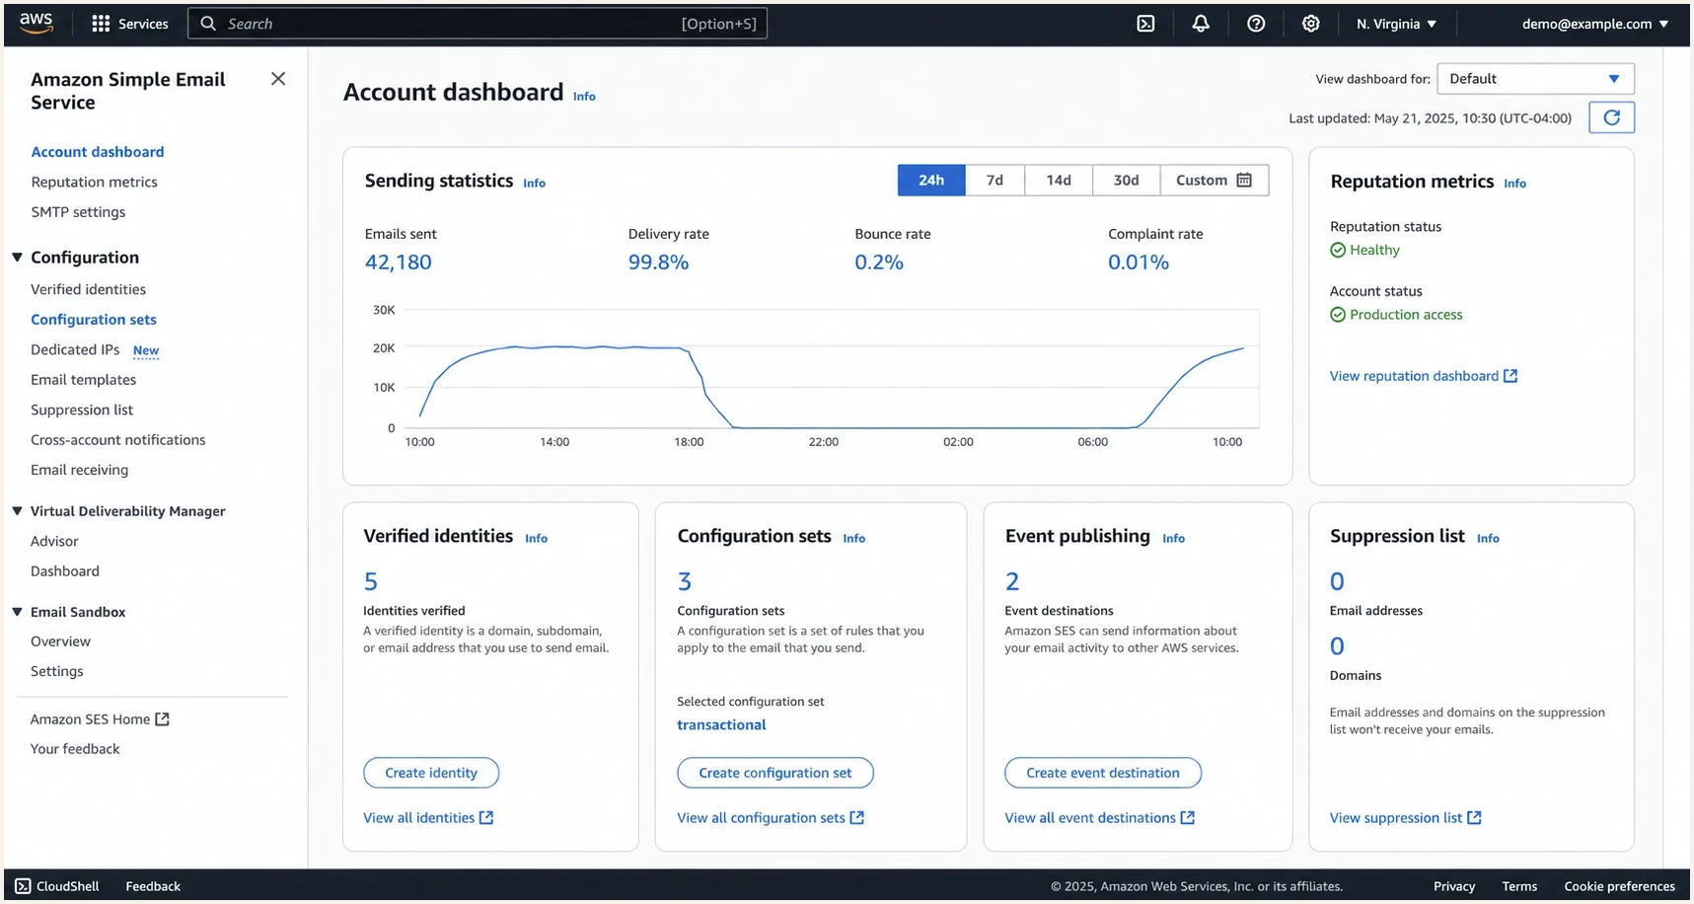Open the settings gear in top bar
1694x904 pixels.
[1311, 24]
